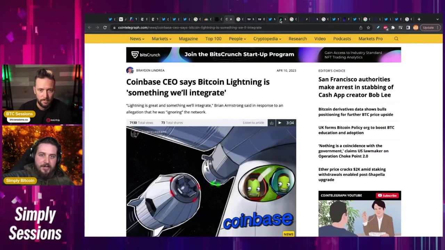
Task: Open the Markets Pro nav item
Action: tap(371, 39)
